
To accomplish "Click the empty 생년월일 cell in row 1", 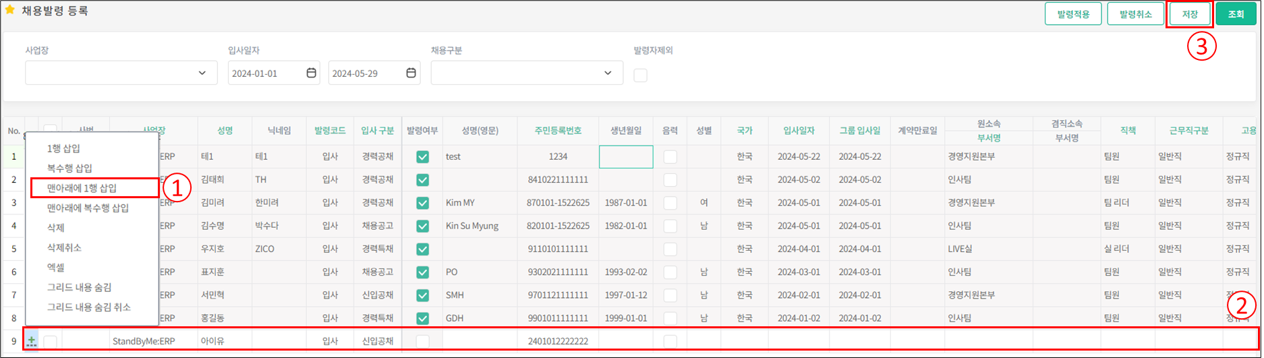I will click(x=625, y=156).
